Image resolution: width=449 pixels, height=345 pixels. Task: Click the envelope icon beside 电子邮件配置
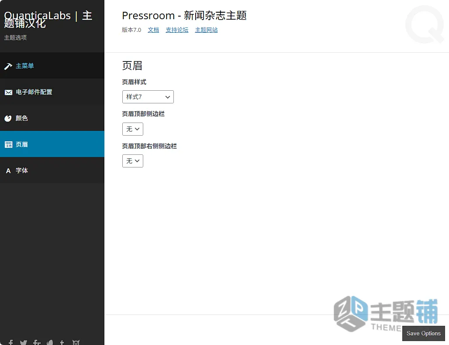[8, 92]
